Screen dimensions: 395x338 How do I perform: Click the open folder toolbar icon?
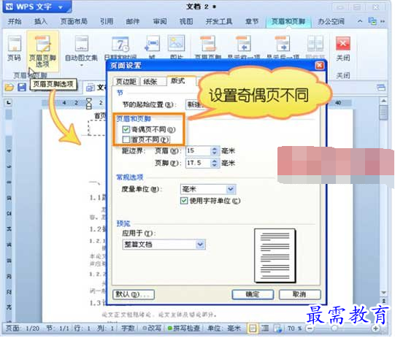click(9, 88)
